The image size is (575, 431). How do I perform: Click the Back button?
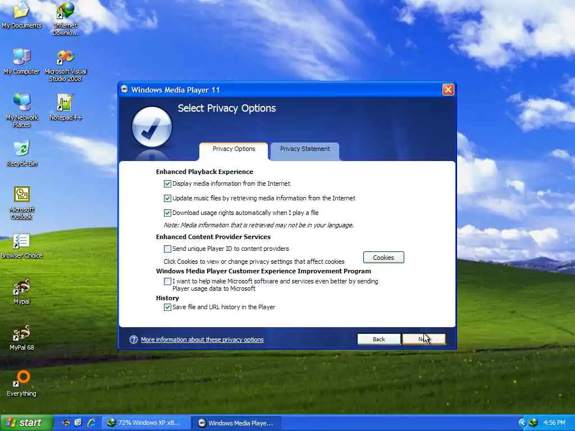379,340
